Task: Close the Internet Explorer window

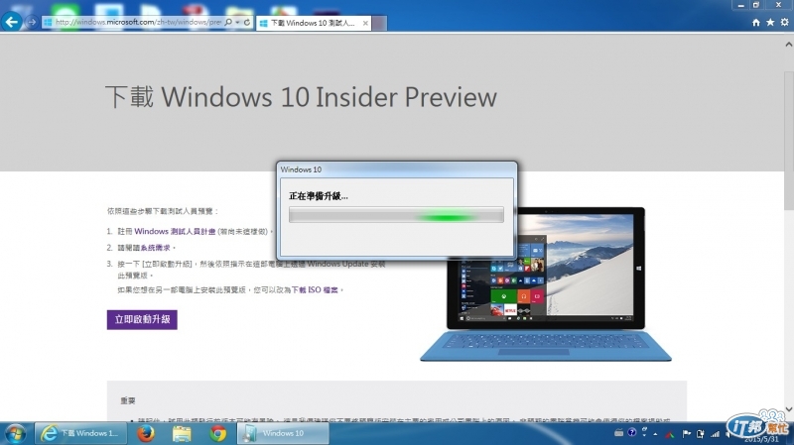Action: 779,5
